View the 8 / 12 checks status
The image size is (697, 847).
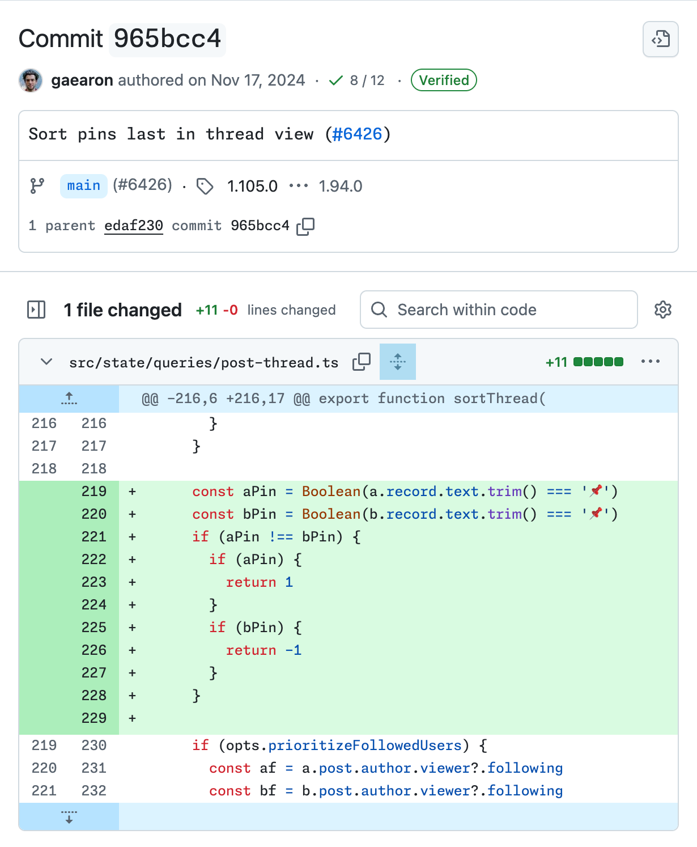(x=357, y=81)
